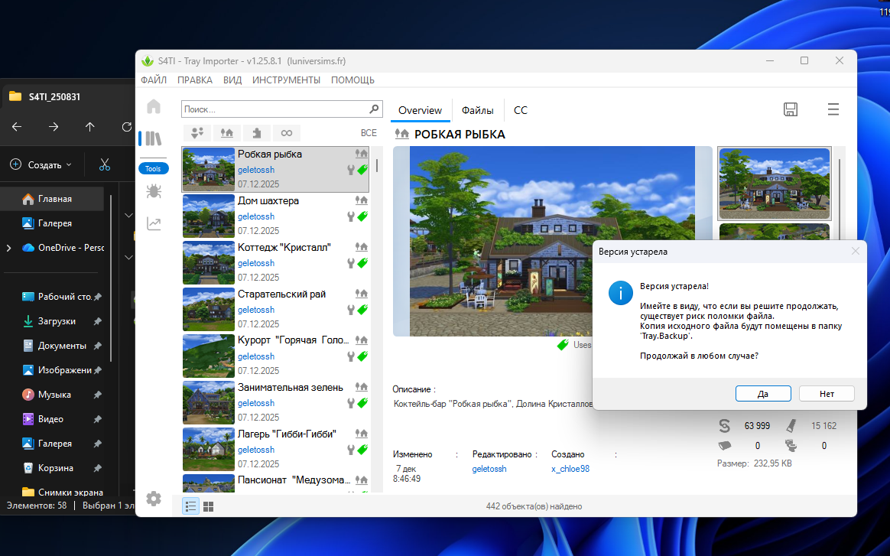890x556 pixels.
Task: Select the Library books icon in sidebar
Action: click(154, 138)
